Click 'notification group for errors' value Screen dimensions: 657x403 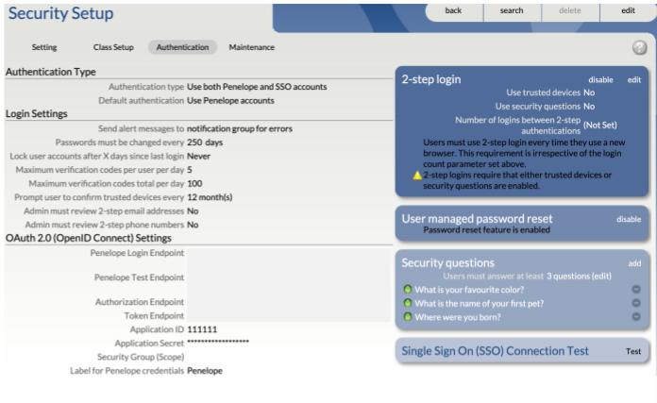[240, 128]
